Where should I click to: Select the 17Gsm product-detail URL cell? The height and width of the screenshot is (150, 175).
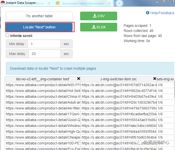tap(43, 114)
